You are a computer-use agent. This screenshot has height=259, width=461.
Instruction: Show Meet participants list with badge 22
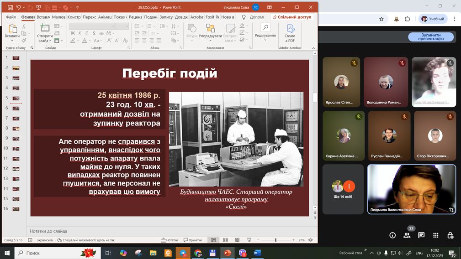pos(407,235)
